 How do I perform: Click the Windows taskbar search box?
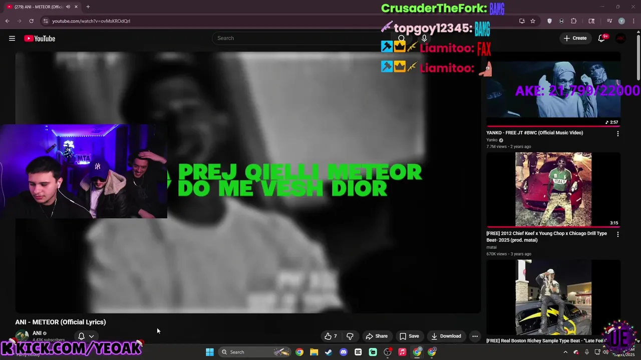coord(255,352)
